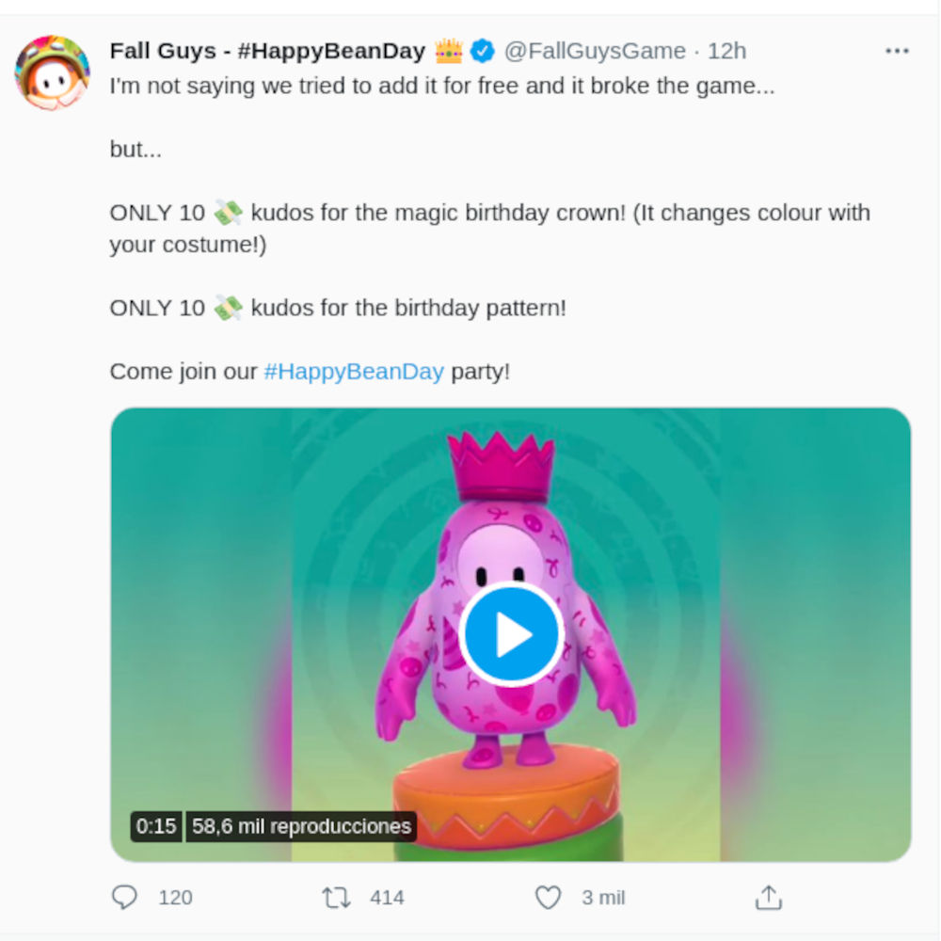Open the share tweet icon

(768, 897)
